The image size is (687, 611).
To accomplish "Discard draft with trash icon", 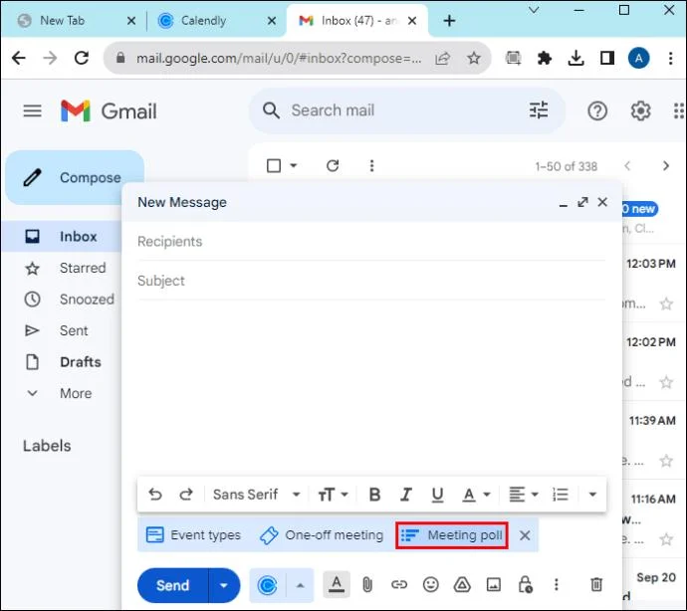I will pyautogui.click(x=596, y=585).
